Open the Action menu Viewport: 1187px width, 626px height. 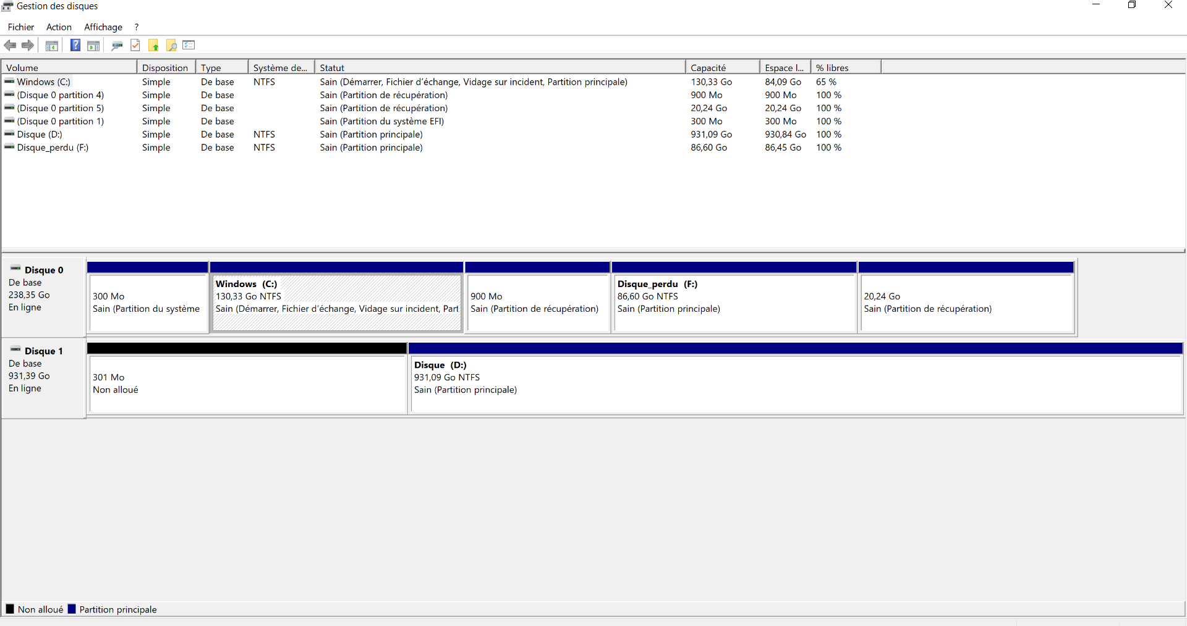59,27
